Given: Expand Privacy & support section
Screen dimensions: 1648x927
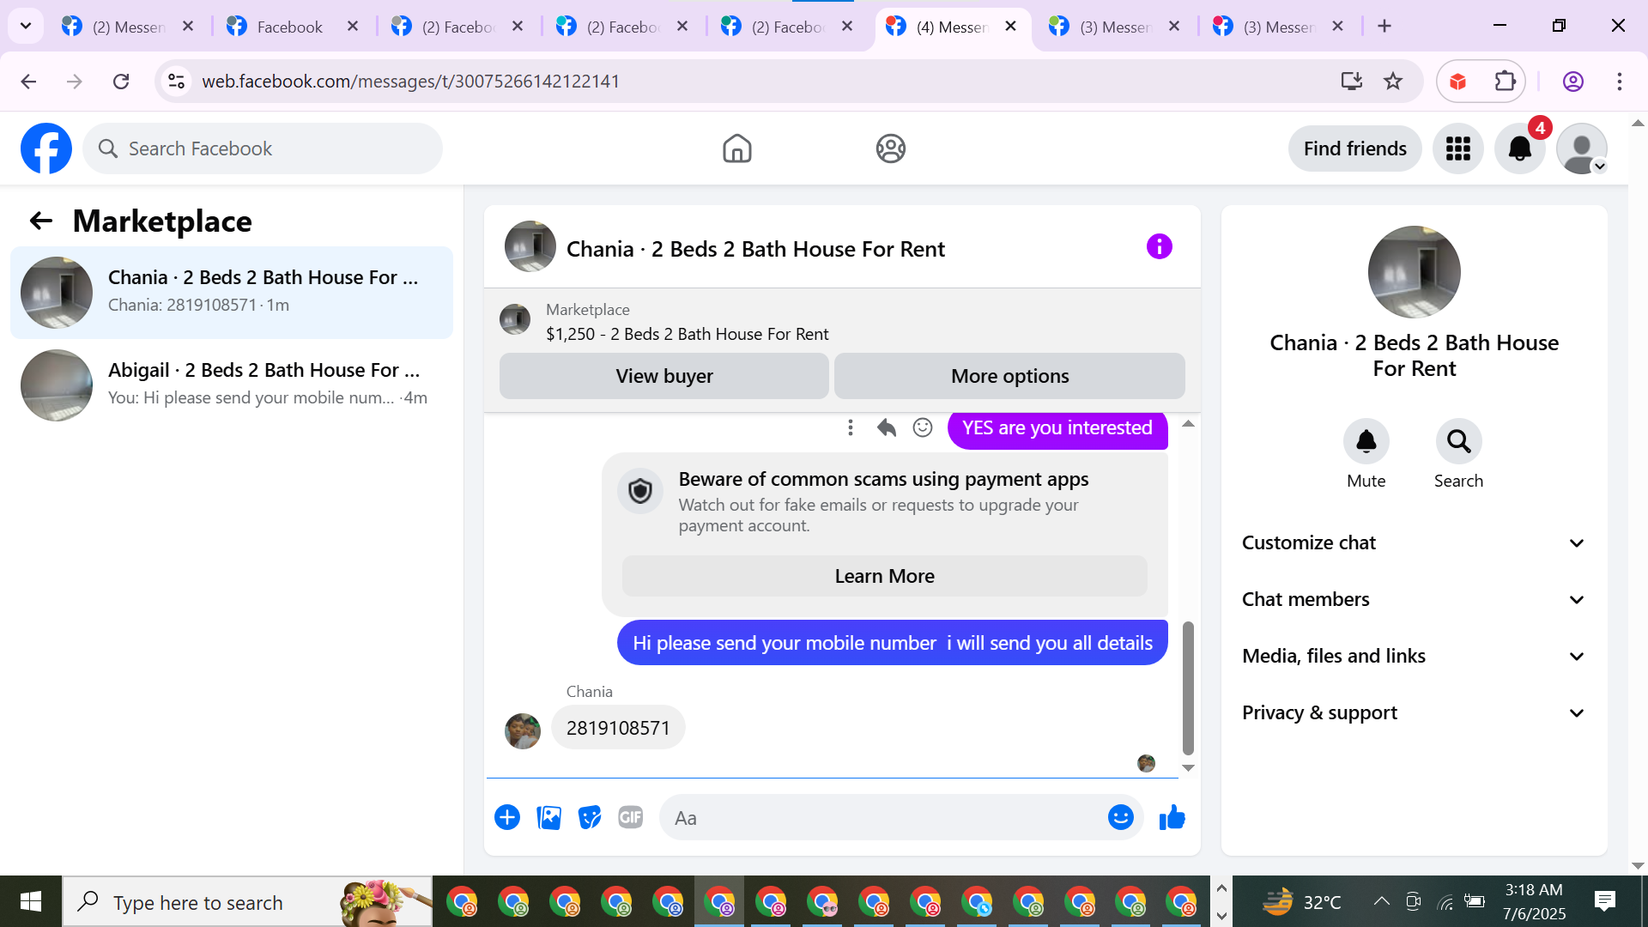Looking at the screenshot, I should (1413, 712).
